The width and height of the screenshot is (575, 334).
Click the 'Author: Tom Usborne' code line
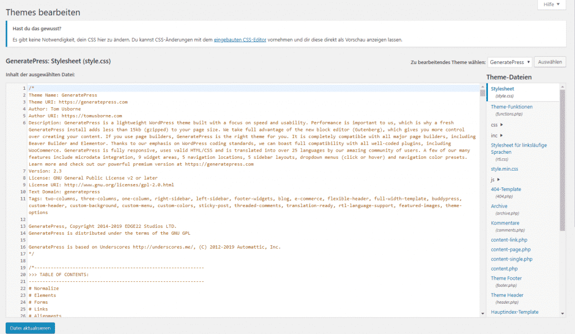[54, 109]
